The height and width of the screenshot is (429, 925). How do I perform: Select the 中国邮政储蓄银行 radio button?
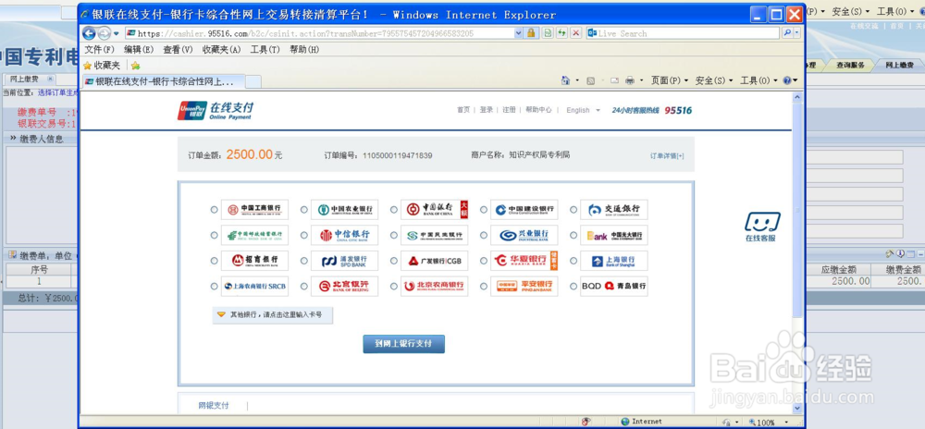coord(214,235)
